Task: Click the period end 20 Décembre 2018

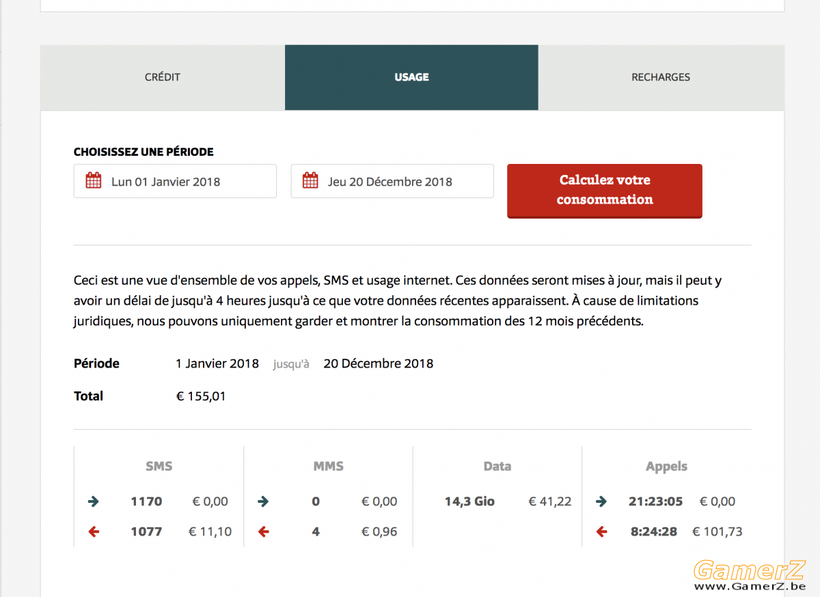Action: (x=379, y=363)
